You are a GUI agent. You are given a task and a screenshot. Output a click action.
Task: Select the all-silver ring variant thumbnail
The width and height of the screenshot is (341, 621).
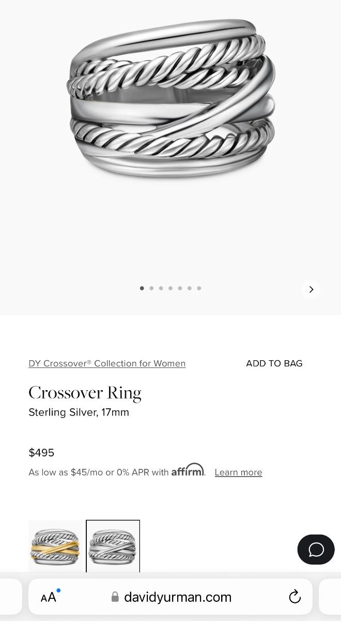tap(113, 546)
